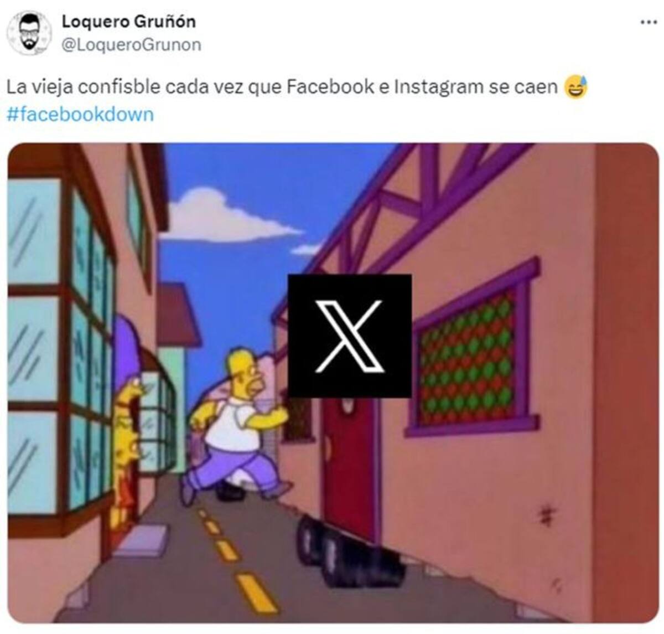This screenshot has height=634, width=664.
Task: Click the black X logo in the meme
Action: (350, 336)
